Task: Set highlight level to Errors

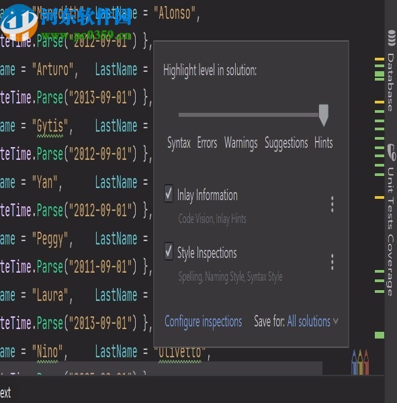Action: pos(207,142)
